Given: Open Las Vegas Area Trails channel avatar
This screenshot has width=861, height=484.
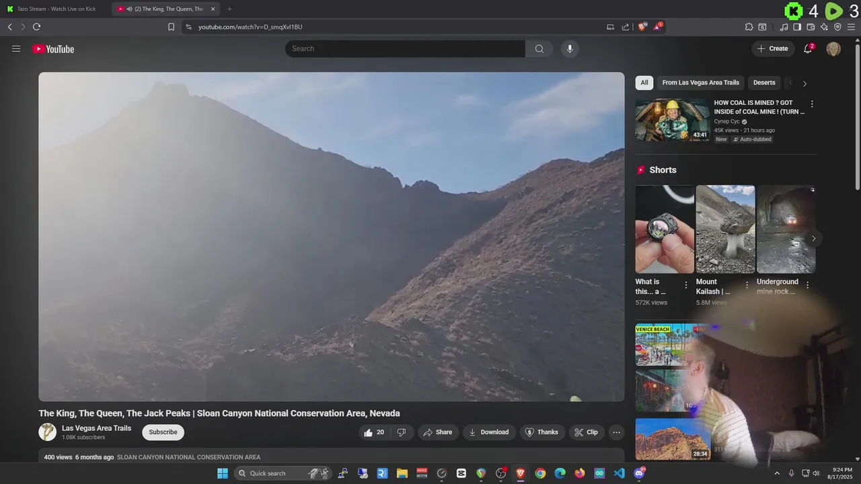Looking at the screenshot, I should [x=47, y=432].
